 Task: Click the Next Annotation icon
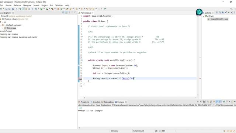(76, 9)
